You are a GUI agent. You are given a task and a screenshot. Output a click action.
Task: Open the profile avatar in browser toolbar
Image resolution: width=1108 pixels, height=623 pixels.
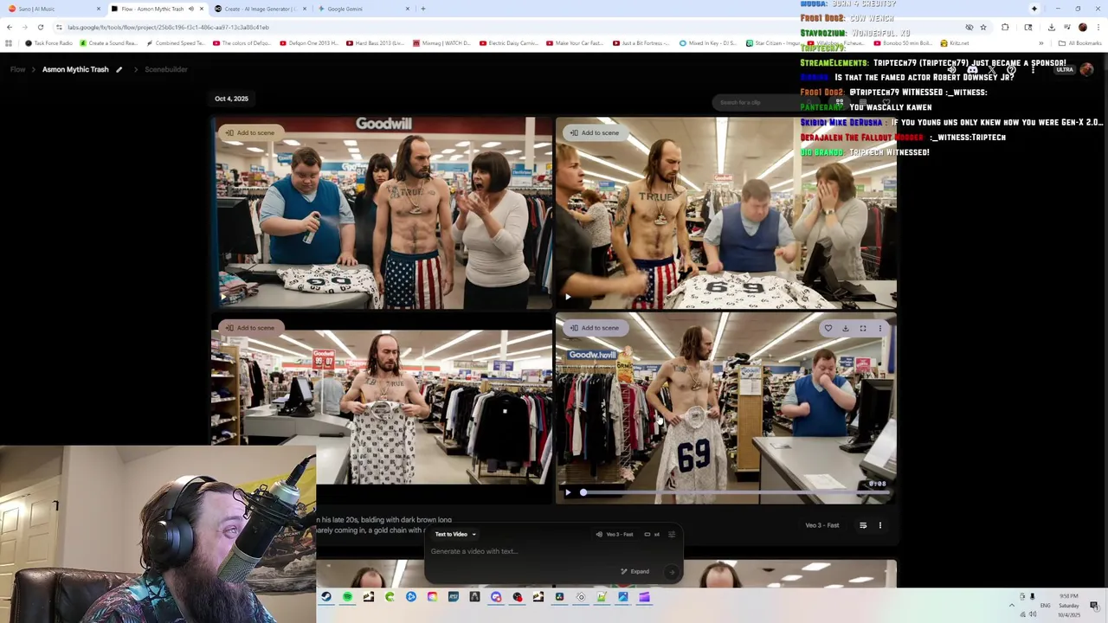click(1082, 27)
